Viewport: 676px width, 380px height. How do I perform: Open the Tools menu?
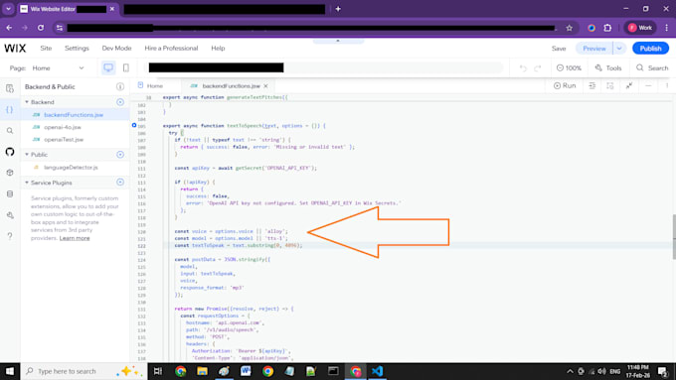point(608,68)
